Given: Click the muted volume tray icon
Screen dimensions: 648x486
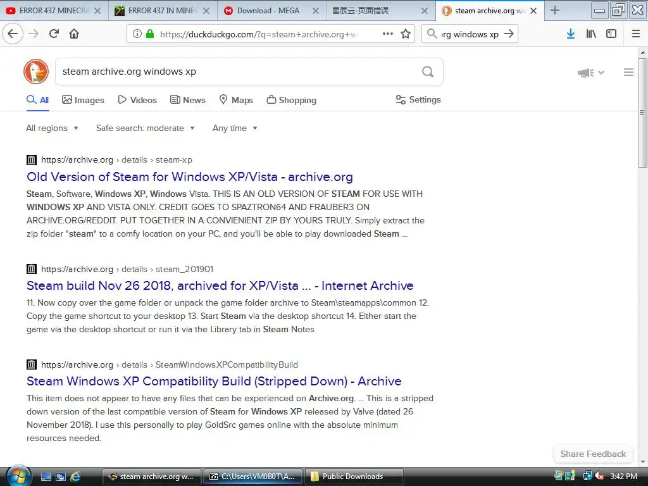Looking at the screenshot, I should (x=600, y=476).
